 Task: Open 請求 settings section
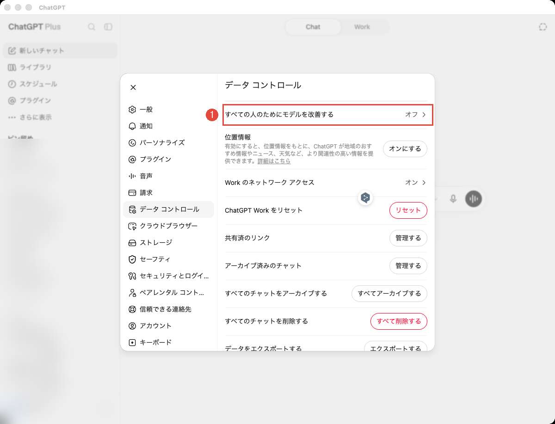[168, 193]
